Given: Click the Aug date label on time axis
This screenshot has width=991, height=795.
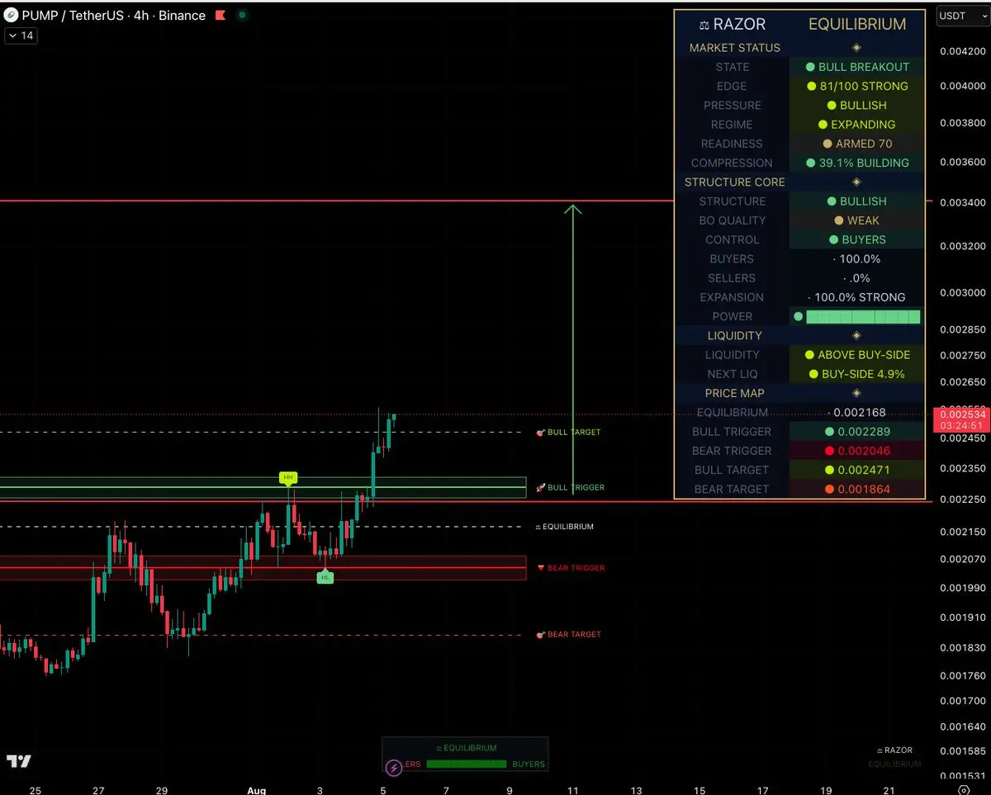Looking at the screenshot, I should [257, 790].
